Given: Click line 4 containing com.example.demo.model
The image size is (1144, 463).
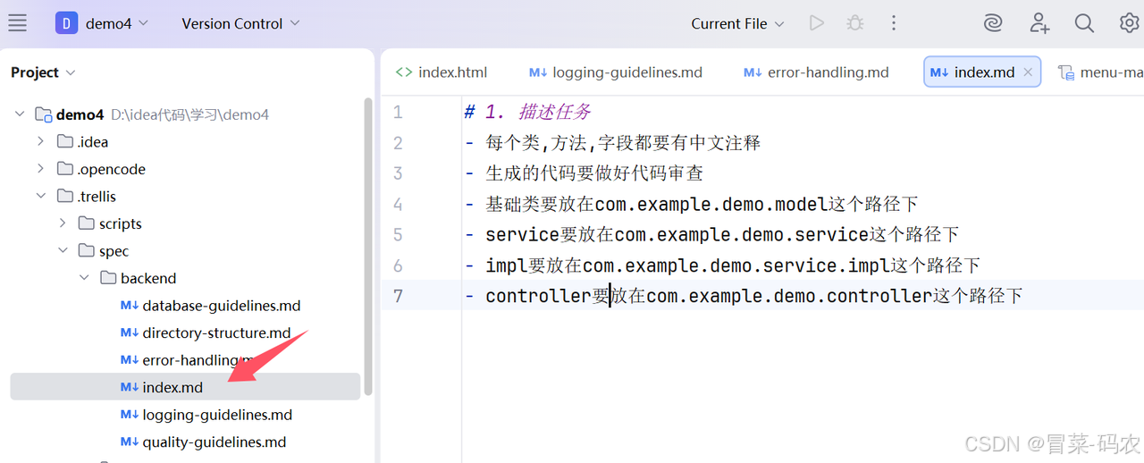Looking at the screenshot, I should (x=702, y=204).
